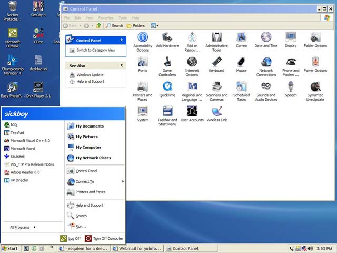Image resolution: width=337 pixels, height=253 pixels.
Task: Open the Keyboard applet
Action: (216, 64)
